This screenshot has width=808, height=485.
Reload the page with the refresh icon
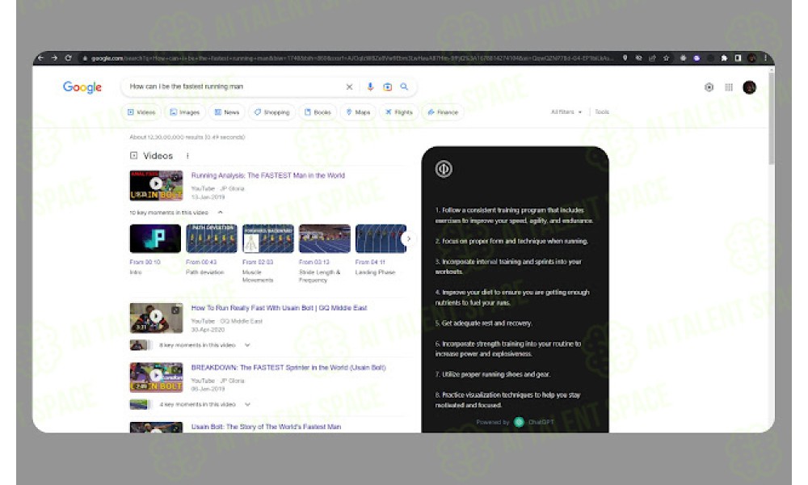(68, 58)
